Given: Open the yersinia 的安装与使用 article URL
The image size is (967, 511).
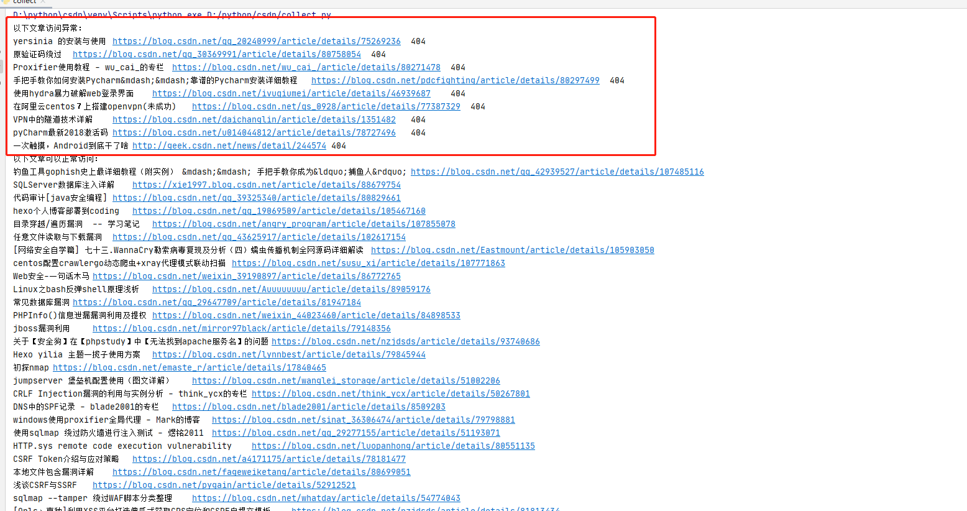Looking at the screenshot, I should click(257, 41).
